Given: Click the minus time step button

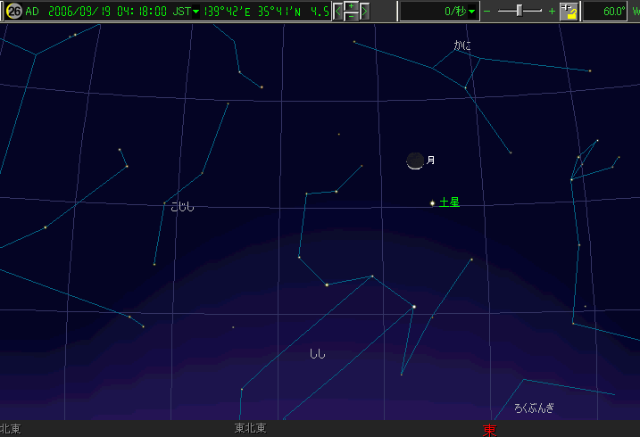Looking at the screenshot, I should click(352, 16).
